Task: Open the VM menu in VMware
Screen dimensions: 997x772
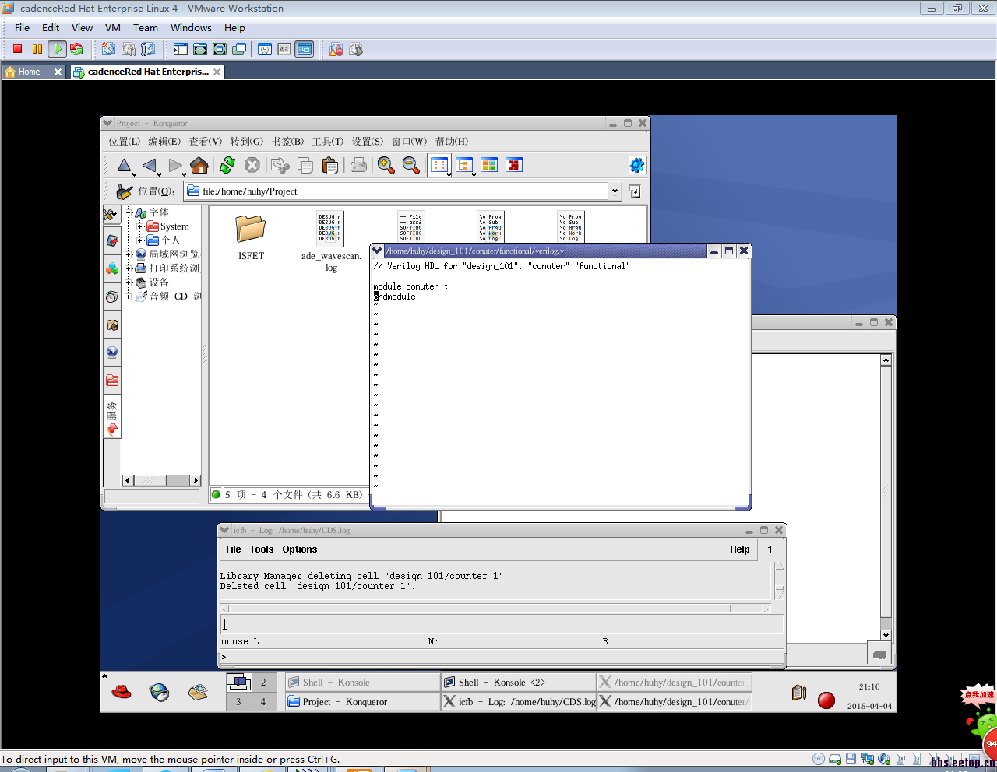Action: [113, 27]
